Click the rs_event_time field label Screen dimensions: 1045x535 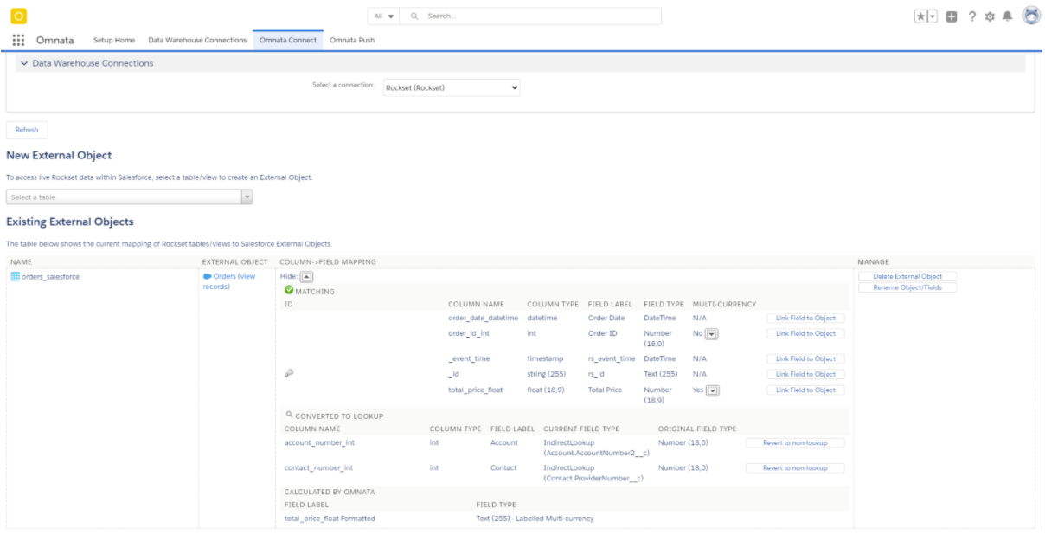[612, 358]
